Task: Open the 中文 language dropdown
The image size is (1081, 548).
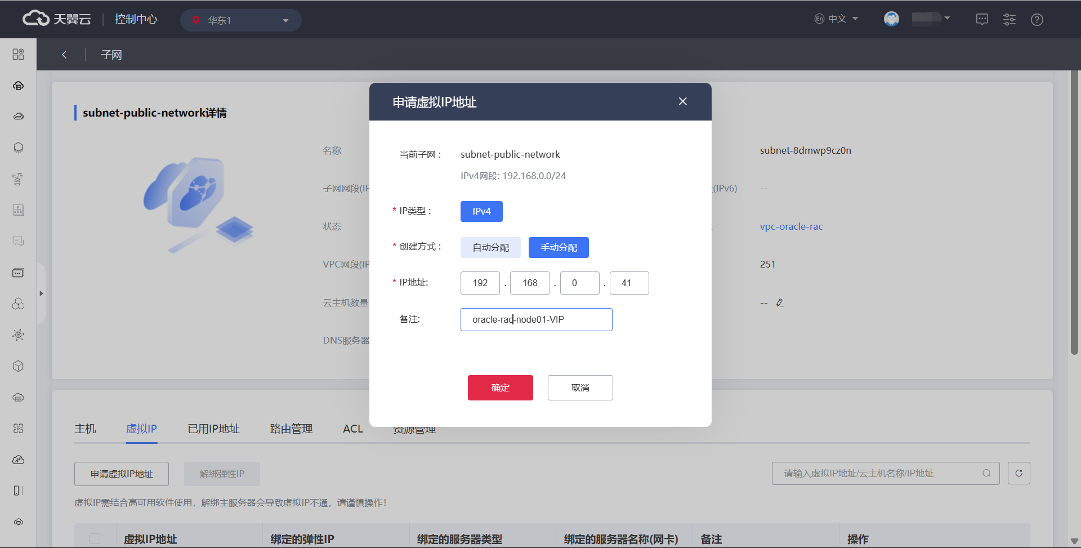Action: [x=837, y=19]
